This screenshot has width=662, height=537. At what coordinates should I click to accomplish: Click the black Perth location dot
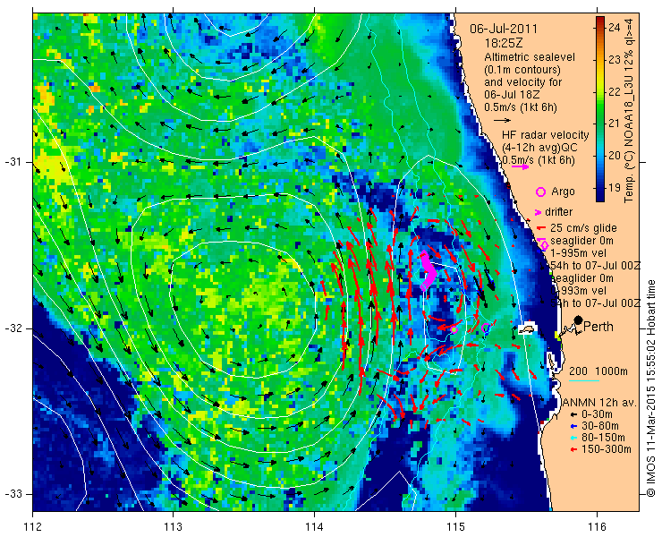tap(579, 320)
